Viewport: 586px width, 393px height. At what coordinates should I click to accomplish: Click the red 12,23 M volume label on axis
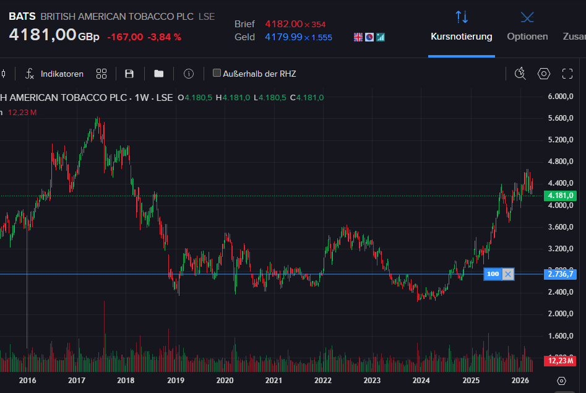tap(560, 361)
